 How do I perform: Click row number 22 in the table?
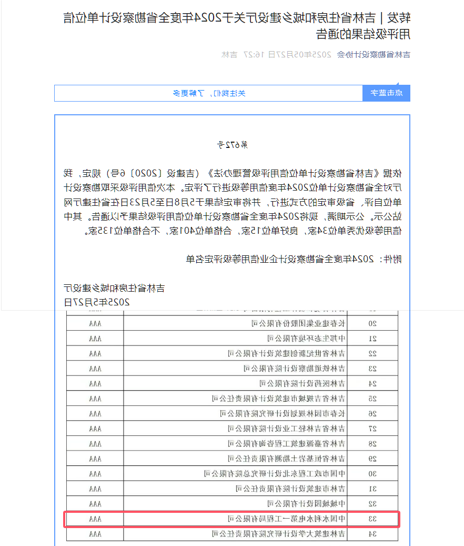(372, 353)
